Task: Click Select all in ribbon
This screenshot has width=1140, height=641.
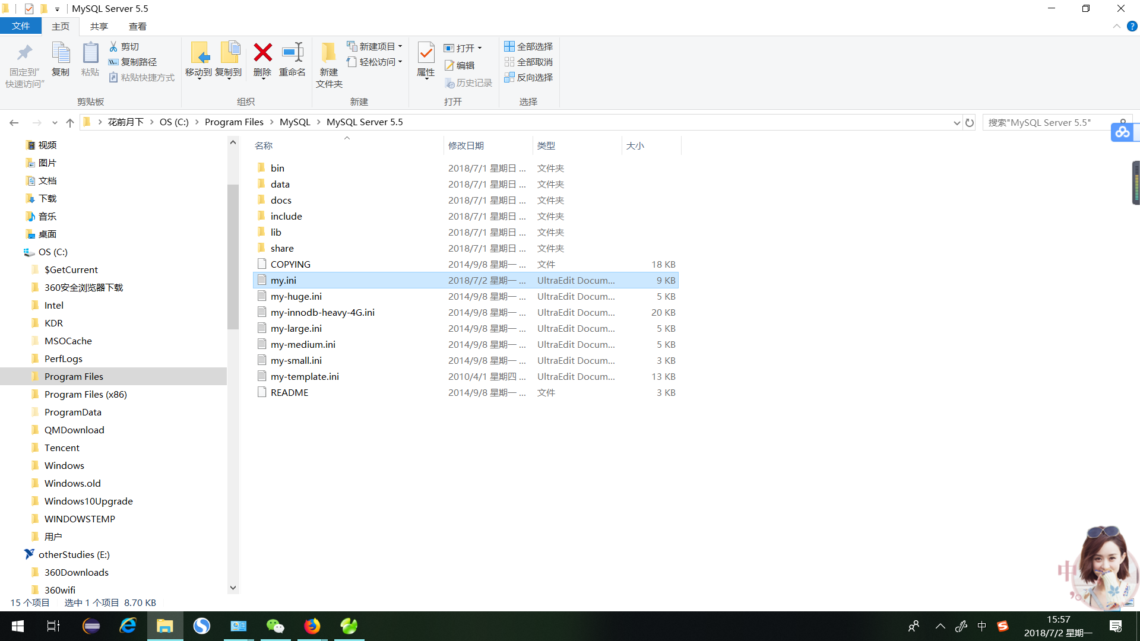Action: tap(528, 46)
